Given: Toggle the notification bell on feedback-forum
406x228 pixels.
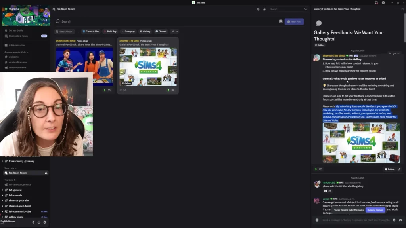Looking at the screenshot, I should tap(46, 173).
